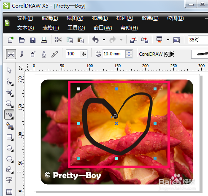Open the application launcher dropdown arrow
208x196 pixels.
click(168, 40)
